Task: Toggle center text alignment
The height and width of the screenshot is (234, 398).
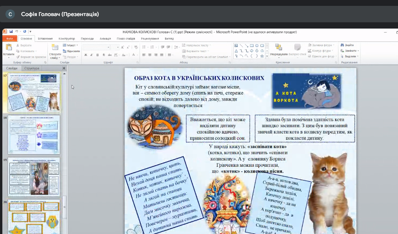Action: pos(149,55)
